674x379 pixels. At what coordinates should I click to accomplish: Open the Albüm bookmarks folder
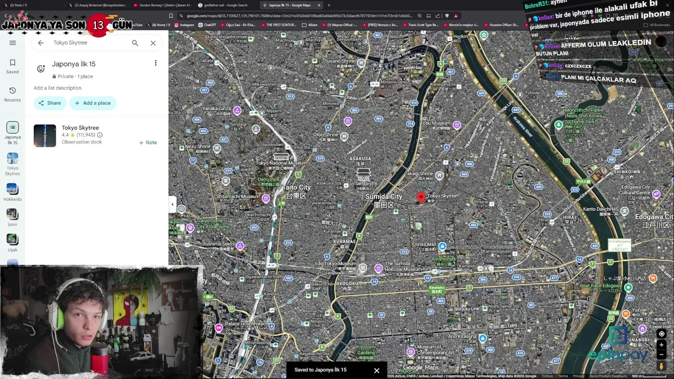point(310,25)
